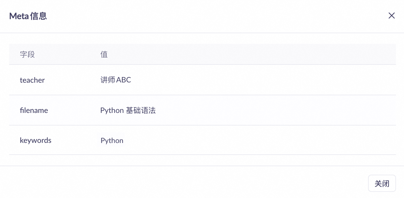This screenshot has width=404, height=198.
Task: Click the 值 column header
Action: tap(104, 55)
